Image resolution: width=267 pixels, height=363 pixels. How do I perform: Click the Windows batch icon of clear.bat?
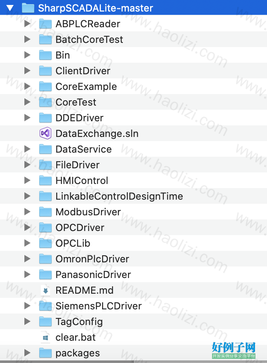[x=45, y=337]
